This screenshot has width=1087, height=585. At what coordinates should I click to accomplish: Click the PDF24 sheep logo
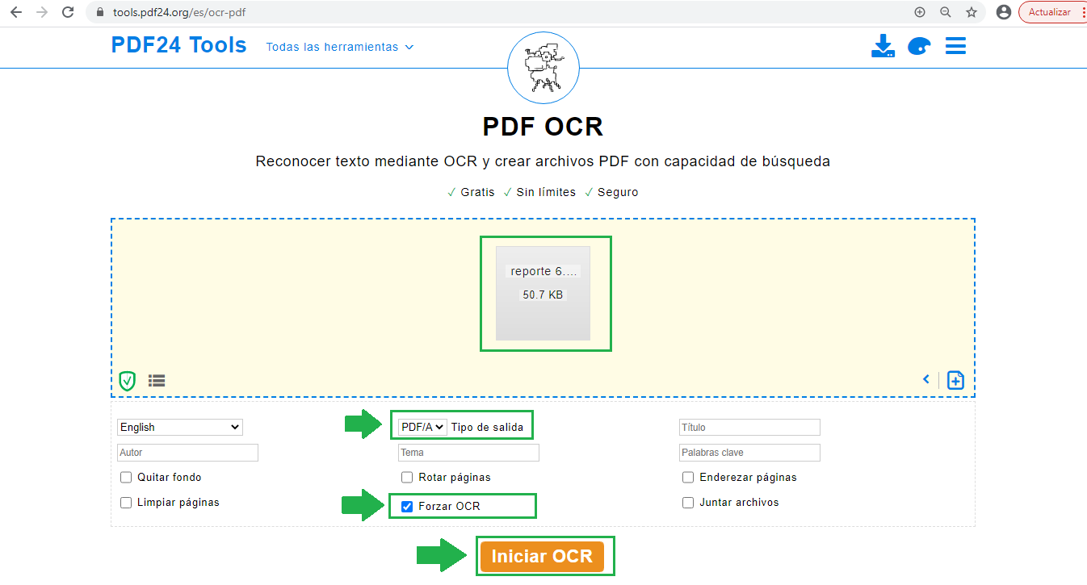[x=543, y=68]
